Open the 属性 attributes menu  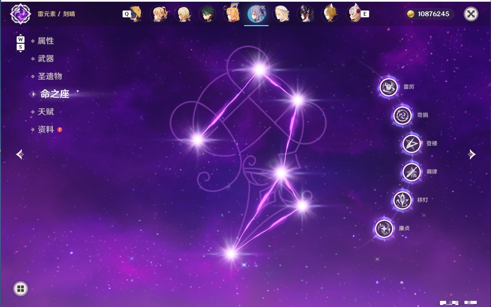(x=46, y=41)
